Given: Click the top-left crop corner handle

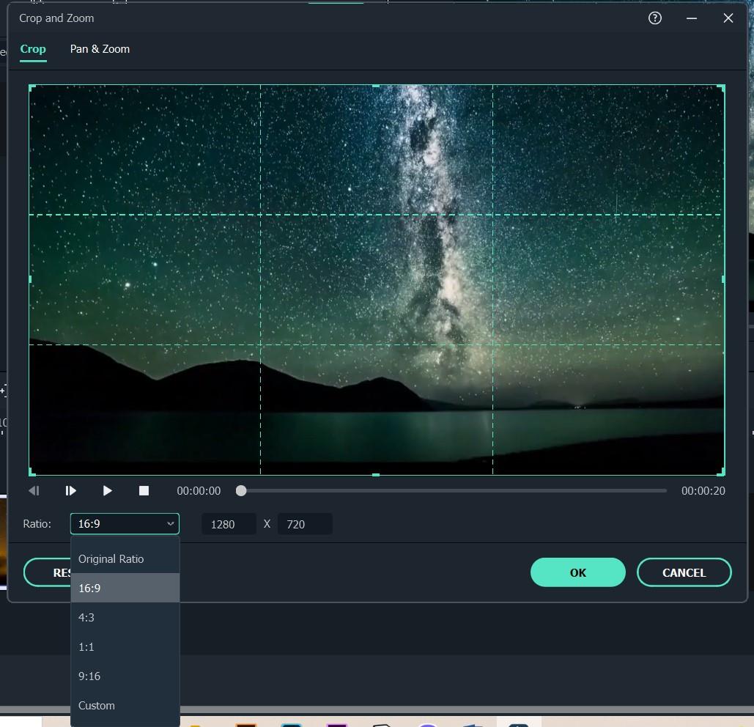Looking at the screenshot, I should tap(31, 87).
